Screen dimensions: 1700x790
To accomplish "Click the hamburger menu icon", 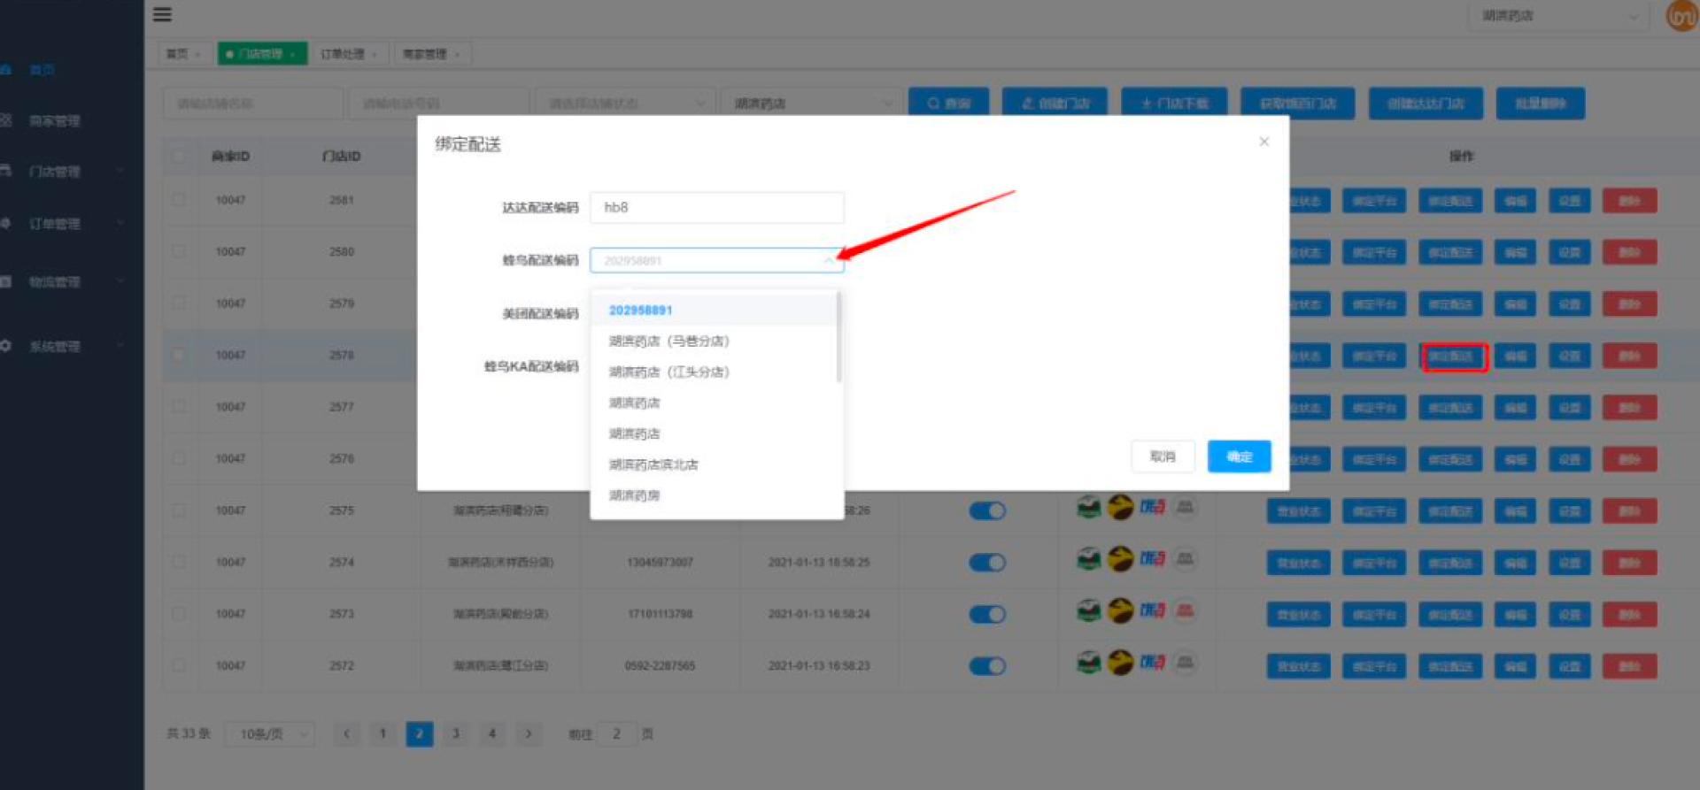I will click(x=162, y=14).
